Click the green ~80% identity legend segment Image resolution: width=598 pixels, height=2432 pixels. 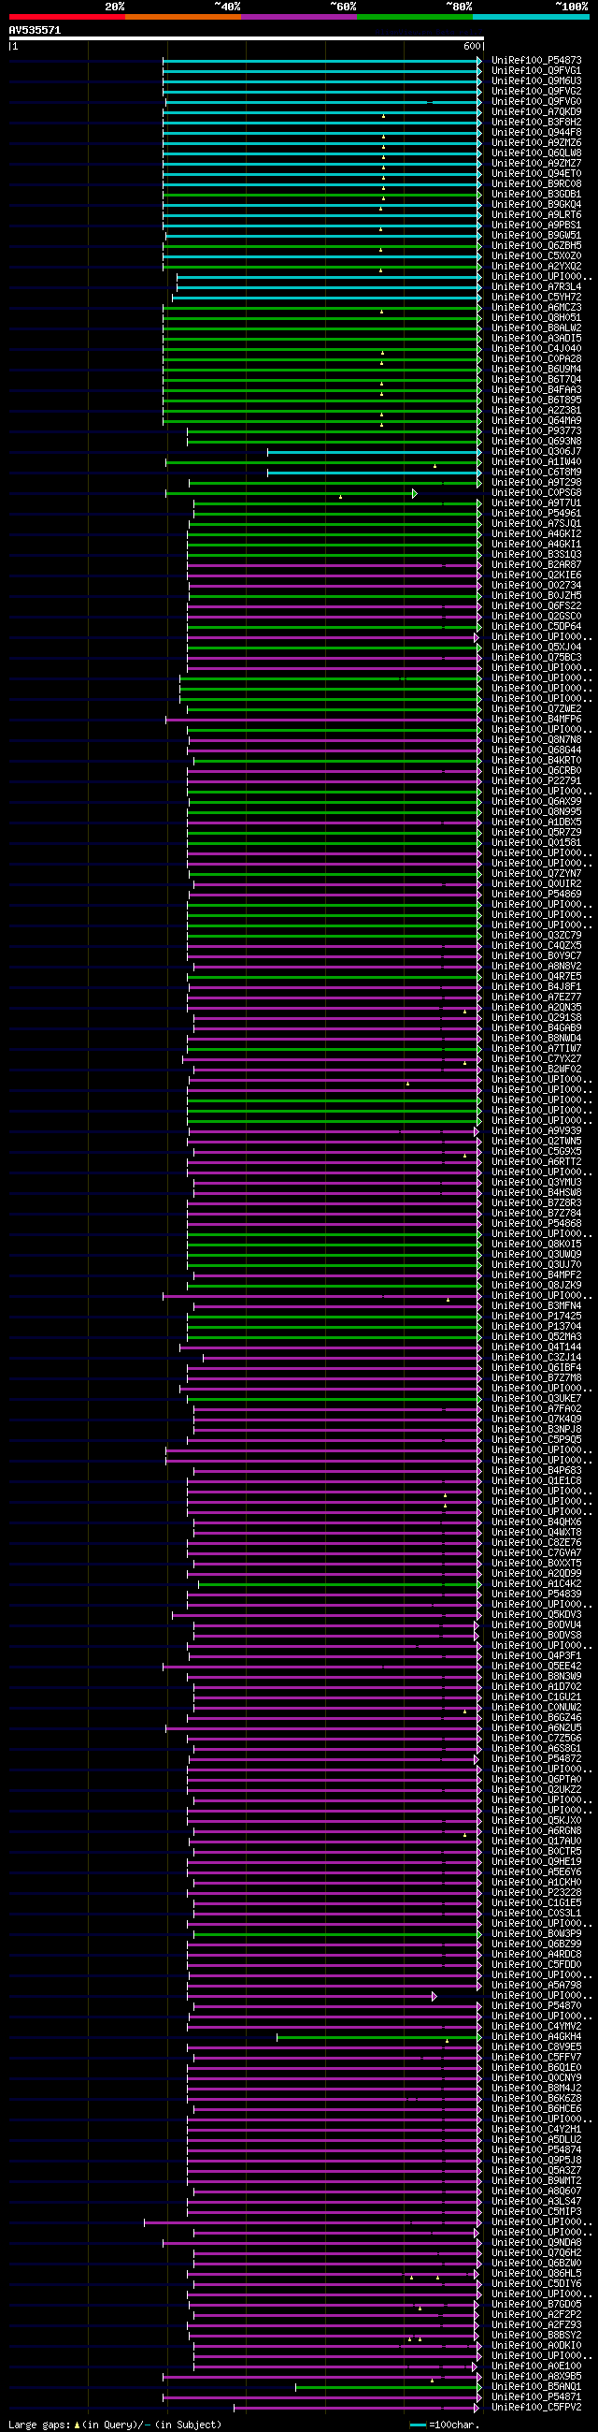coord(415,17)
